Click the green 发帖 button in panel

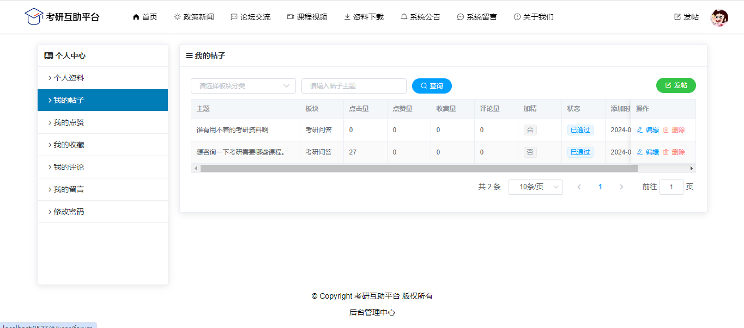(676, 85)
